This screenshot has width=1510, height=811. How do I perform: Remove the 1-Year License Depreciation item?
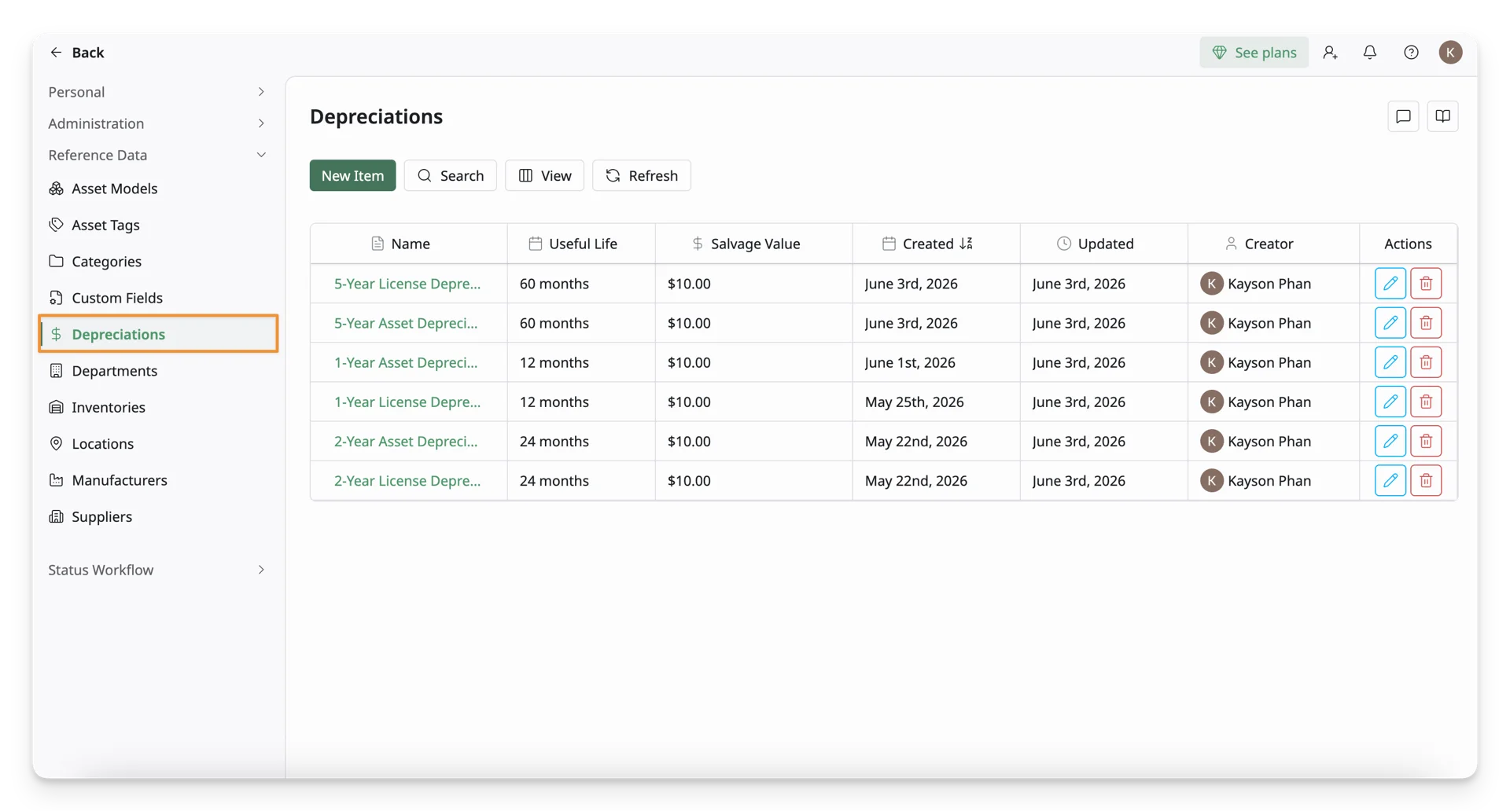coord(1425,402)
